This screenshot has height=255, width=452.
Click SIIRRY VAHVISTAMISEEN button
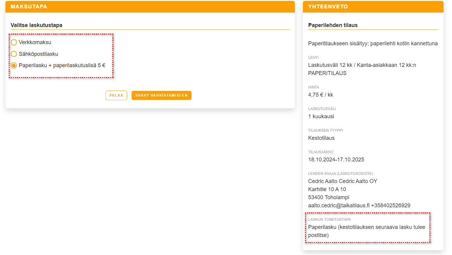pos(161,95)
